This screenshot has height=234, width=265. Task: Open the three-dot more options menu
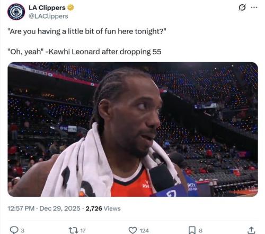254,7
